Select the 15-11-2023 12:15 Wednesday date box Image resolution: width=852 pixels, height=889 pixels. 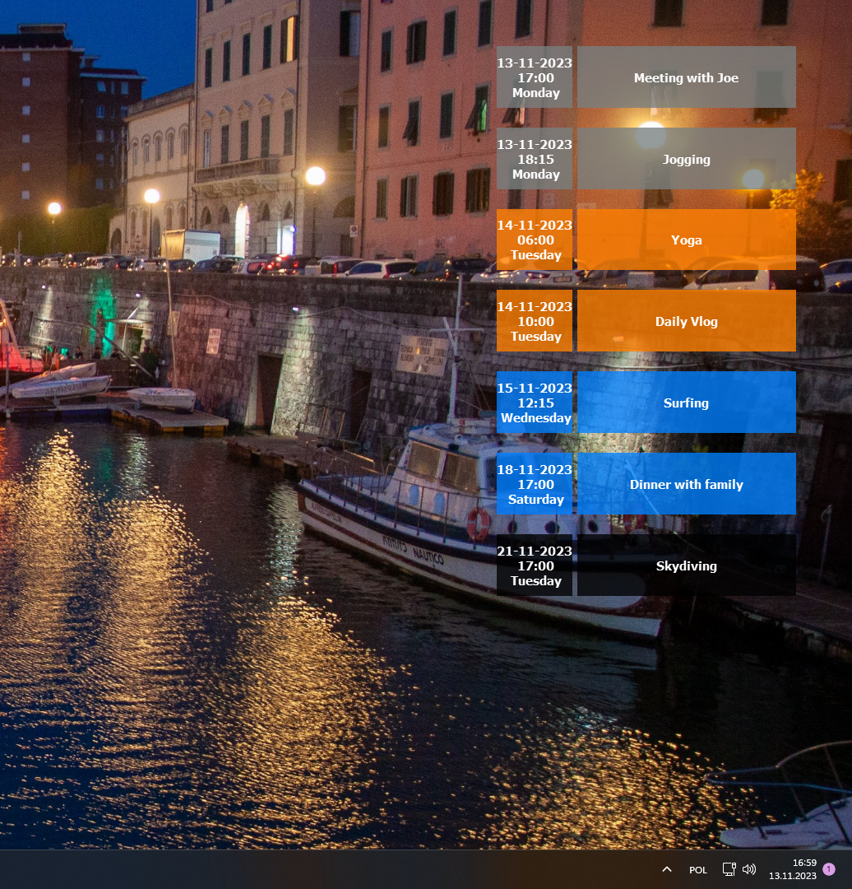pyautogui.click(x=535, y=403)
